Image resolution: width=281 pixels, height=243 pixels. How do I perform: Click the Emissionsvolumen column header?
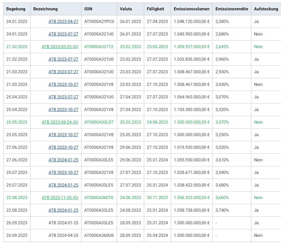(191, 9)
